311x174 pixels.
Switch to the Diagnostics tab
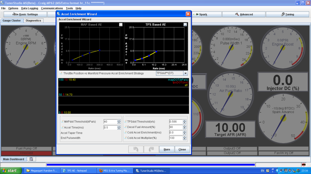33,21
